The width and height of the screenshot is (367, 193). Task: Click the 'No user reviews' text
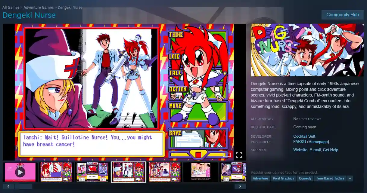coord(307,119)
